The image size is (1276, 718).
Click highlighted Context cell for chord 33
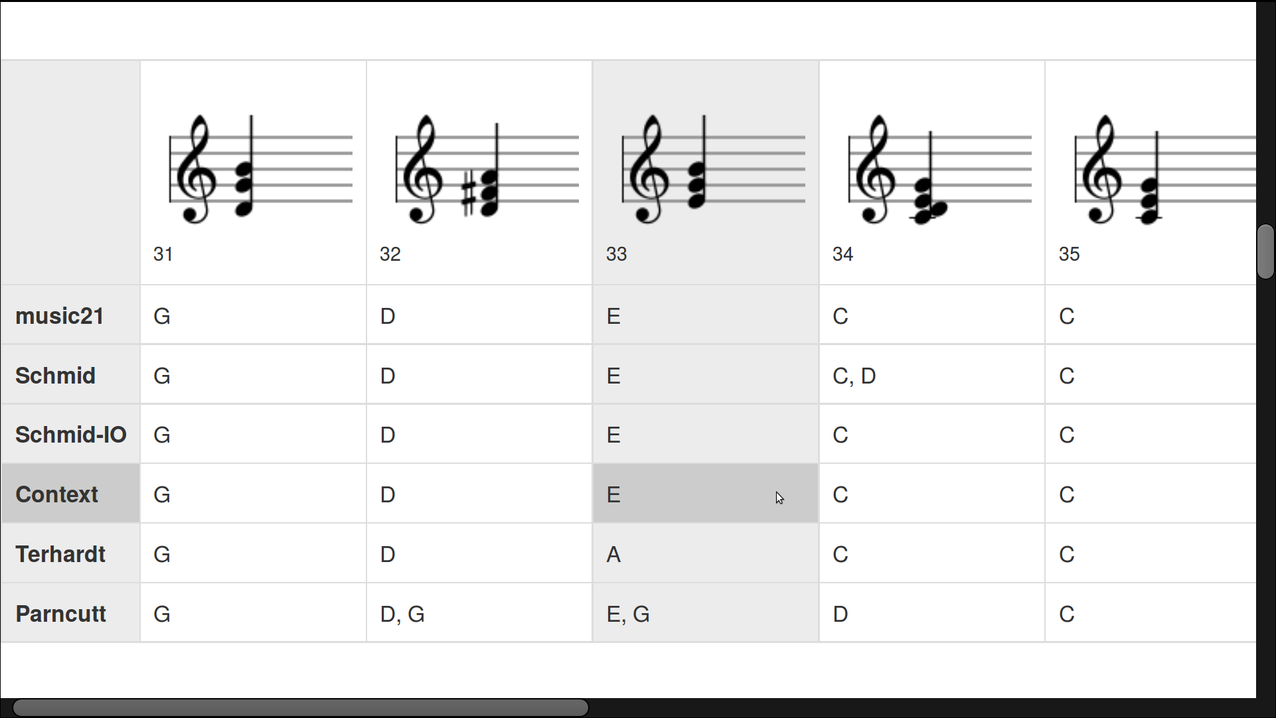click(706, 494)
